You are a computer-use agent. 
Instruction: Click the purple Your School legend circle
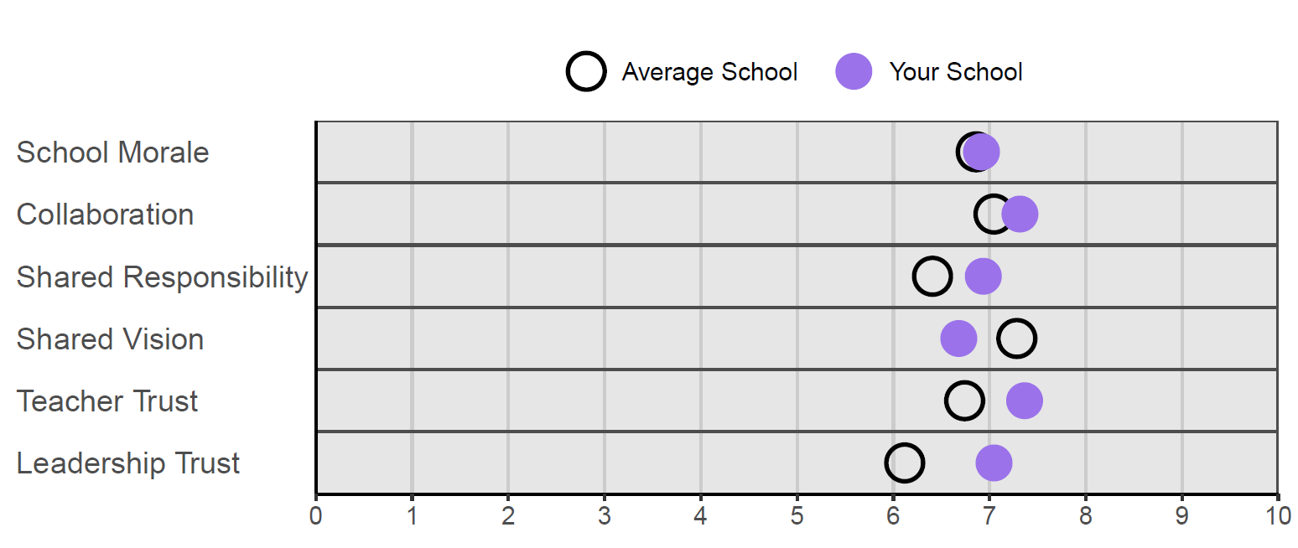[x=854, y=71]
